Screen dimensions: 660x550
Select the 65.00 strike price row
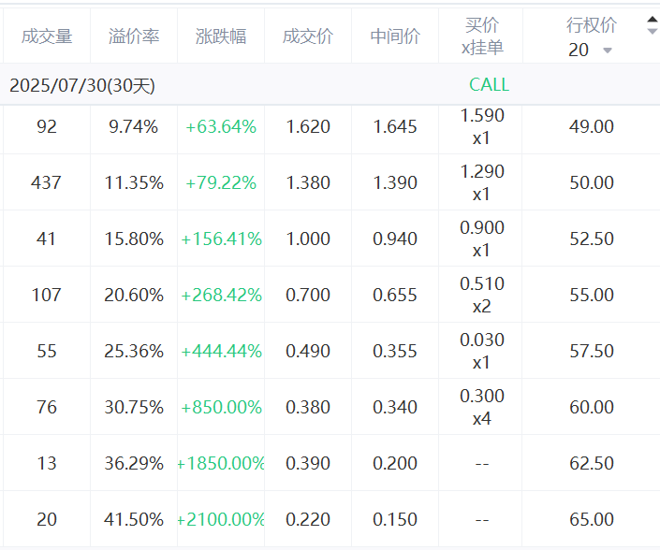[591, 520]
